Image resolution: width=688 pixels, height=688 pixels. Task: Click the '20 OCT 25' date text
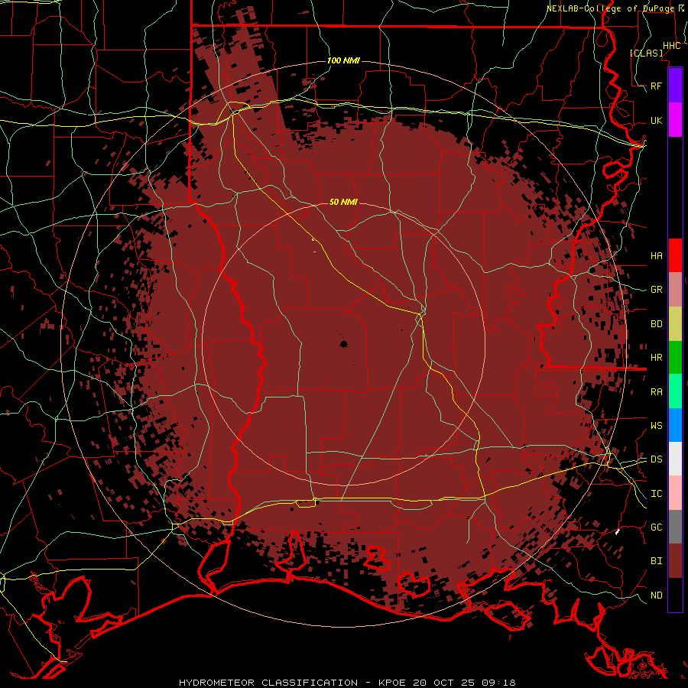click(444, 683)
